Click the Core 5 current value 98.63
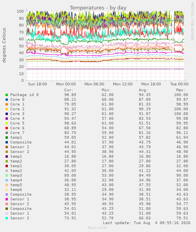The image size is (196, 232). pyautogui.click(x=70, y=123)
